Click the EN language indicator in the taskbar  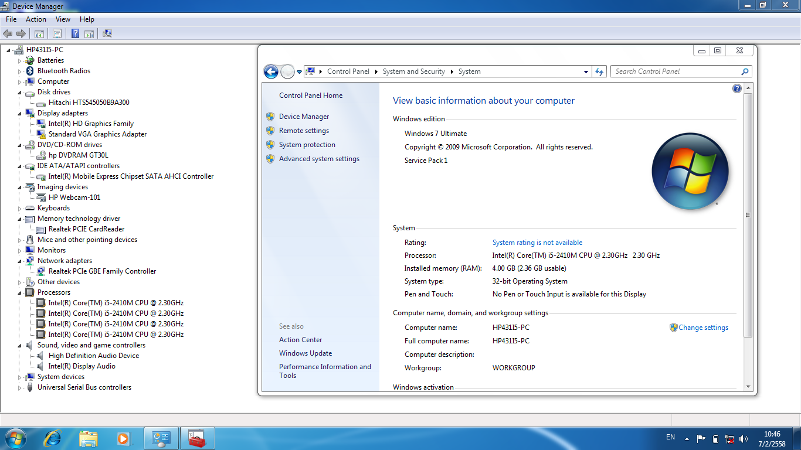[x=670, y=437]
